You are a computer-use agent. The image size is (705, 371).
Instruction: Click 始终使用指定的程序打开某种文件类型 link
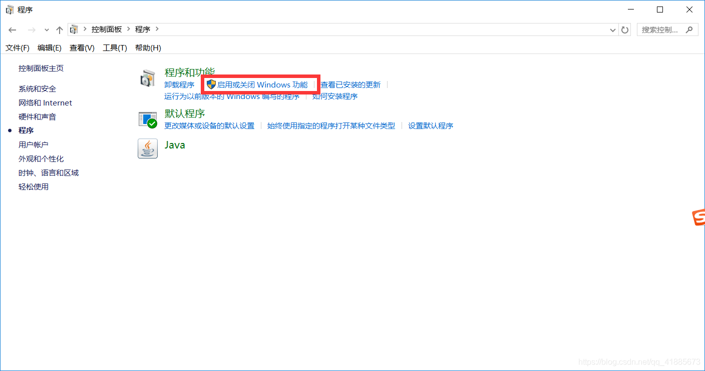pos(331,126)
